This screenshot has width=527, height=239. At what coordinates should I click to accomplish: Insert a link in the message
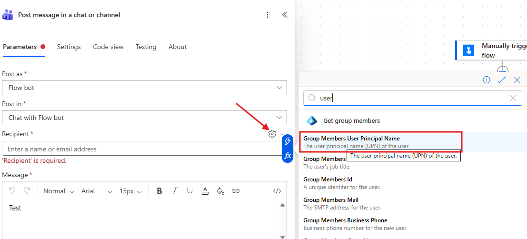236,191
